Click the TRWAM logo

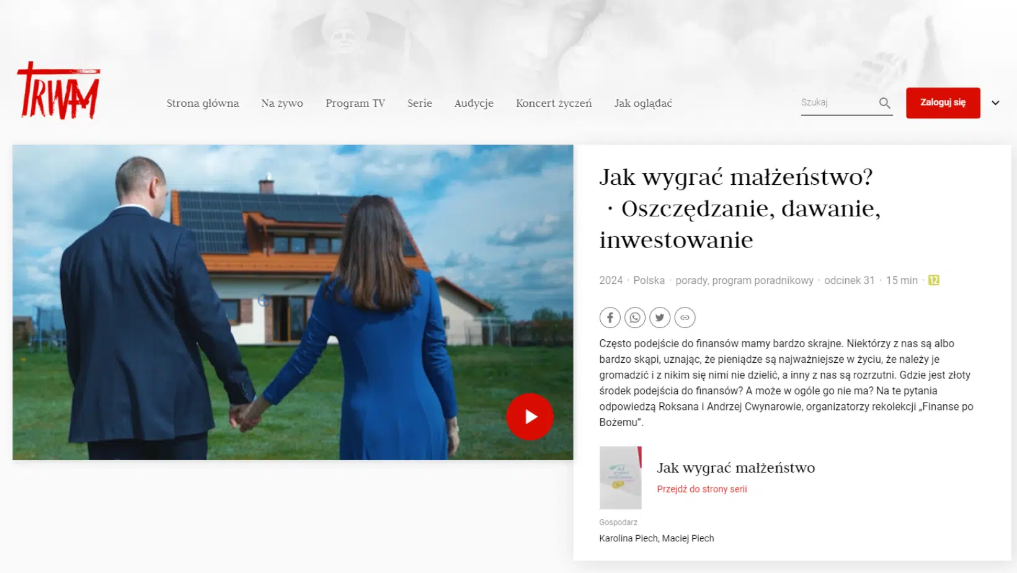pos(59,92)
